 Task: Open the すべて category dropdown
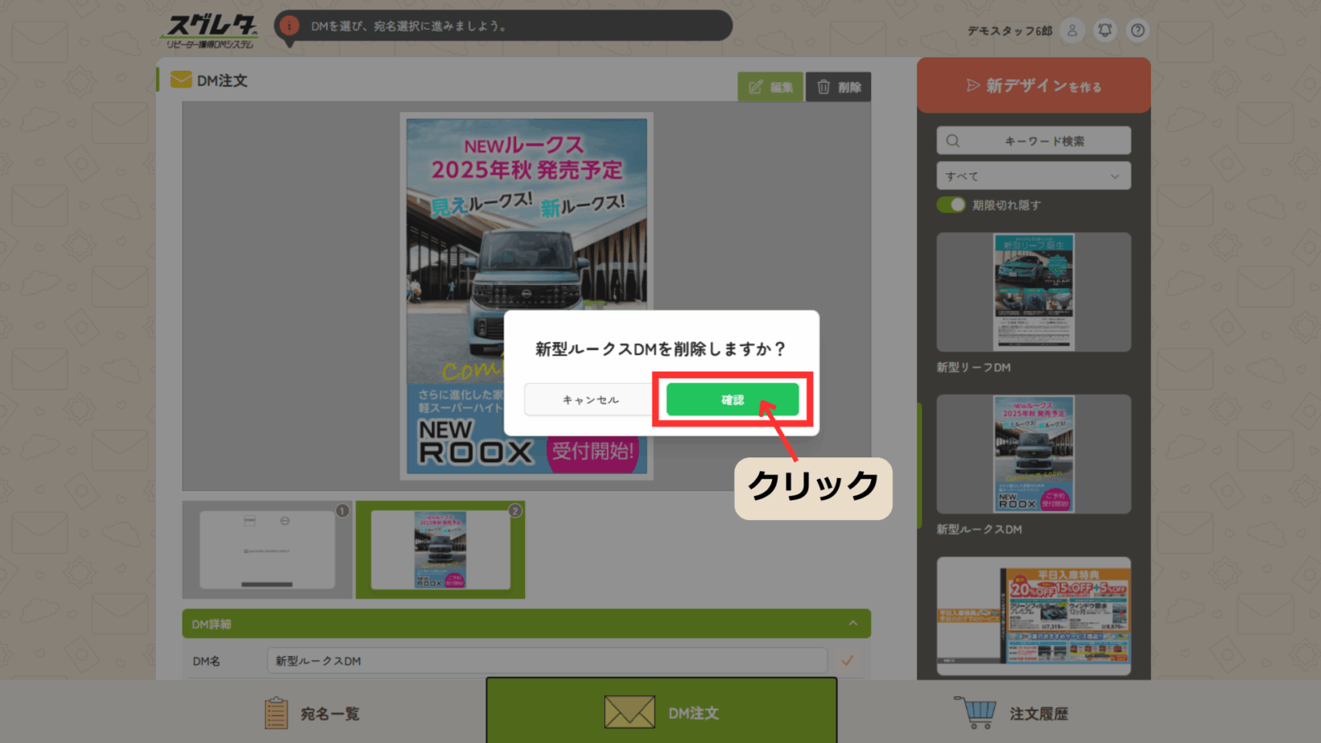[x=1033, y=176]
